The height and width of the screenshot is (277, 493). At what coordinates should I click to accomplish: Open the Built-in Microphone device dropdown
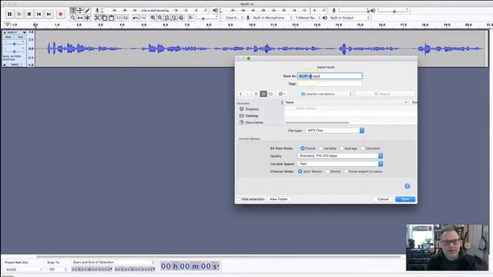click(x=272, y=18)
